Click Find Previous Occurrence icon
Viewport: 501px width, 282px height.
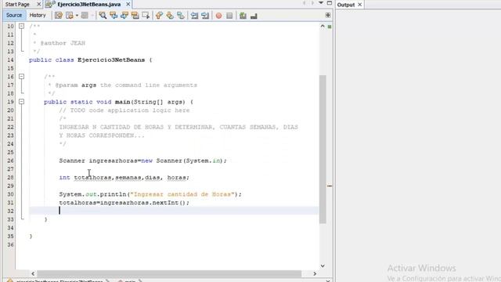(114, 16)
